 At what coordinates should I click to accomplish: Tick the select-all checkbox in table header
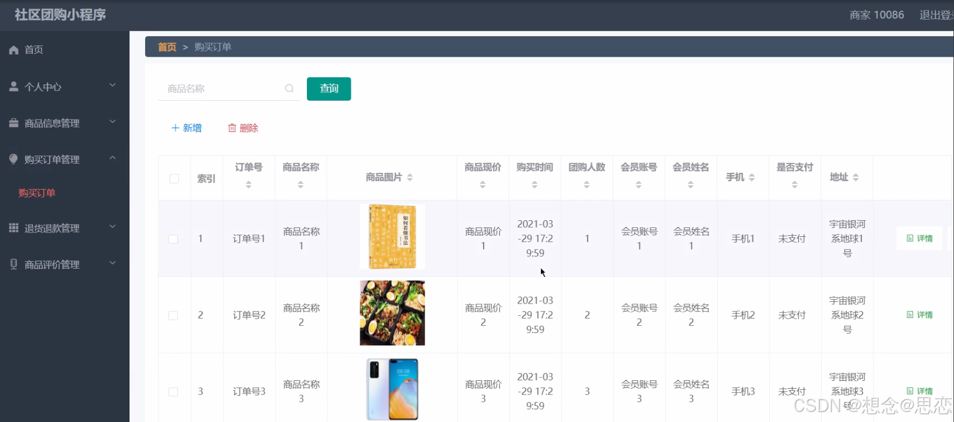pyautogui.click(x=174, y=178)
